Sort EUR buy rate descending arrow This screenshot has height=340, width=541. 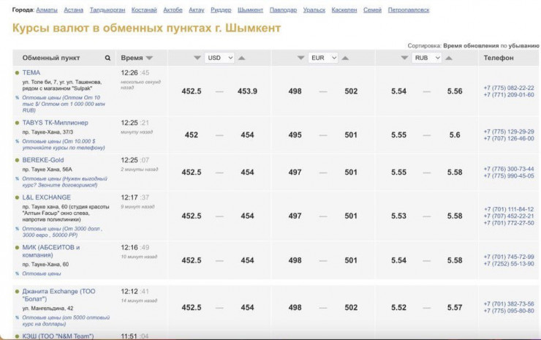(x=300, y=58)
